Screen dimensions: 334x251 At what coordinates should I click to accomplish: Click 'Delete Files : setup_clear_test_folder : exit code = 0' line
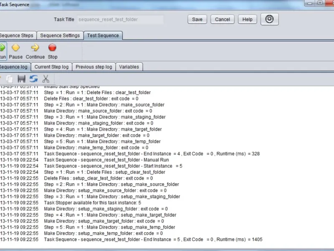coord(99,178)
